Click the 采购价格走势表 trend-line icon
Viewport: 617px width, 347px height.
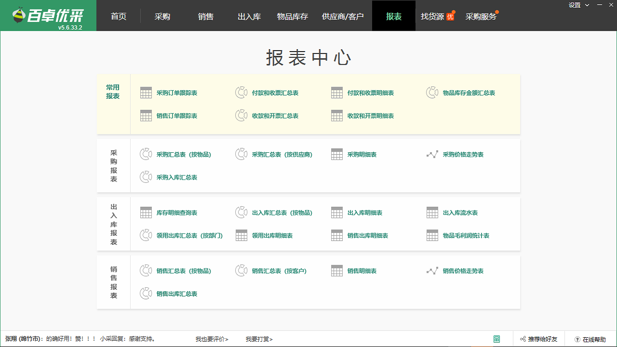(432, 154)
